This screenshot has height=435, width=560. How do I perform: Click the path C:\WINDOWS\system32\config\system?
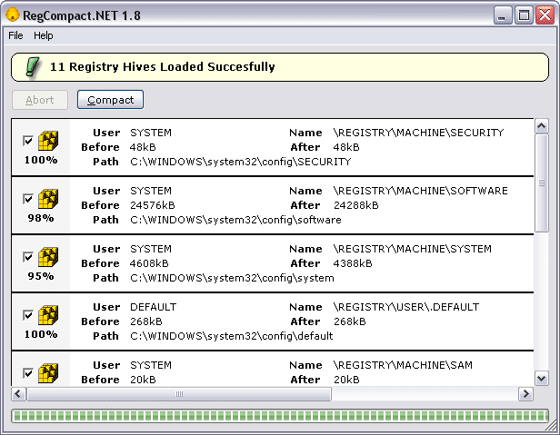click(232, 278)
